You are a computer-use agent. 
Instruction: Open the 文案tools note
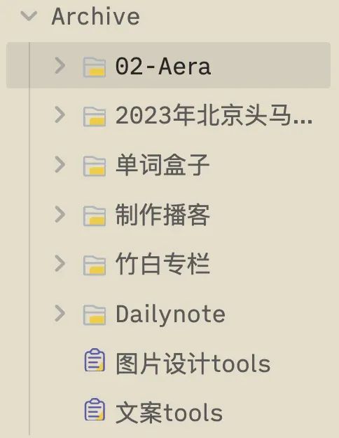[x=169, y=413]
